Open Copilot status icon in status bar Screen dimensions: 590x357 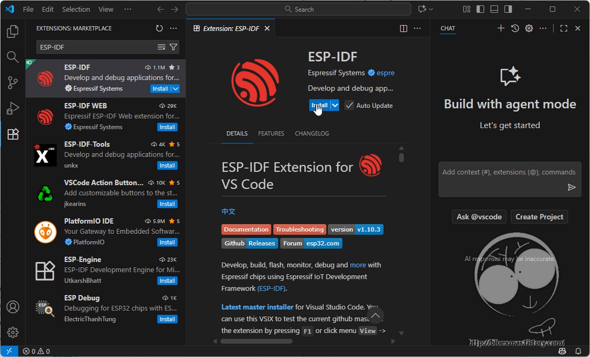click(x=562, y=351)
